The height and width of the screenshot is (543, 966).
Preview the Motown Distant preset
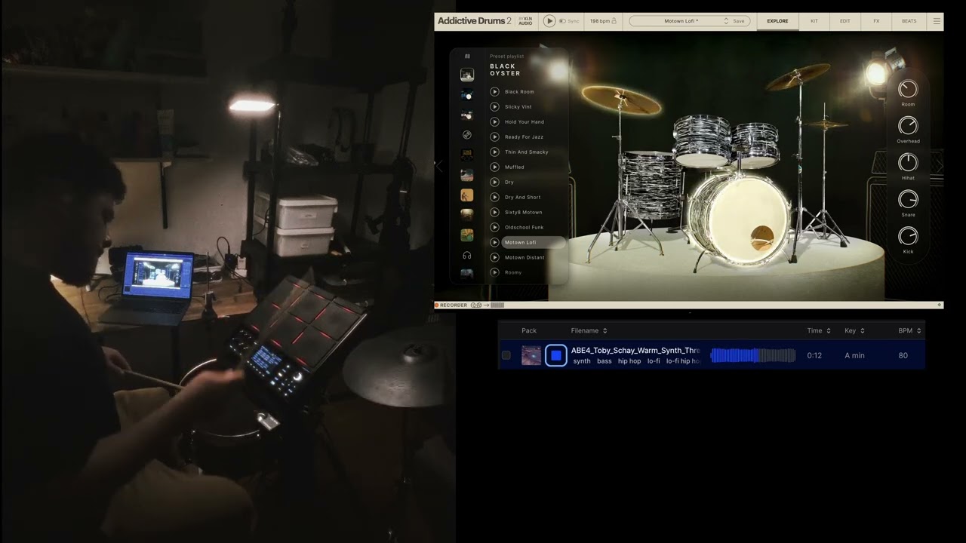494,257
